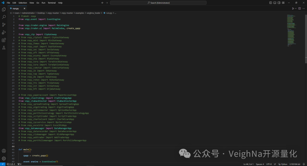
Task: Open the editor More Actions ellipsis
Action: coord(303,8)
